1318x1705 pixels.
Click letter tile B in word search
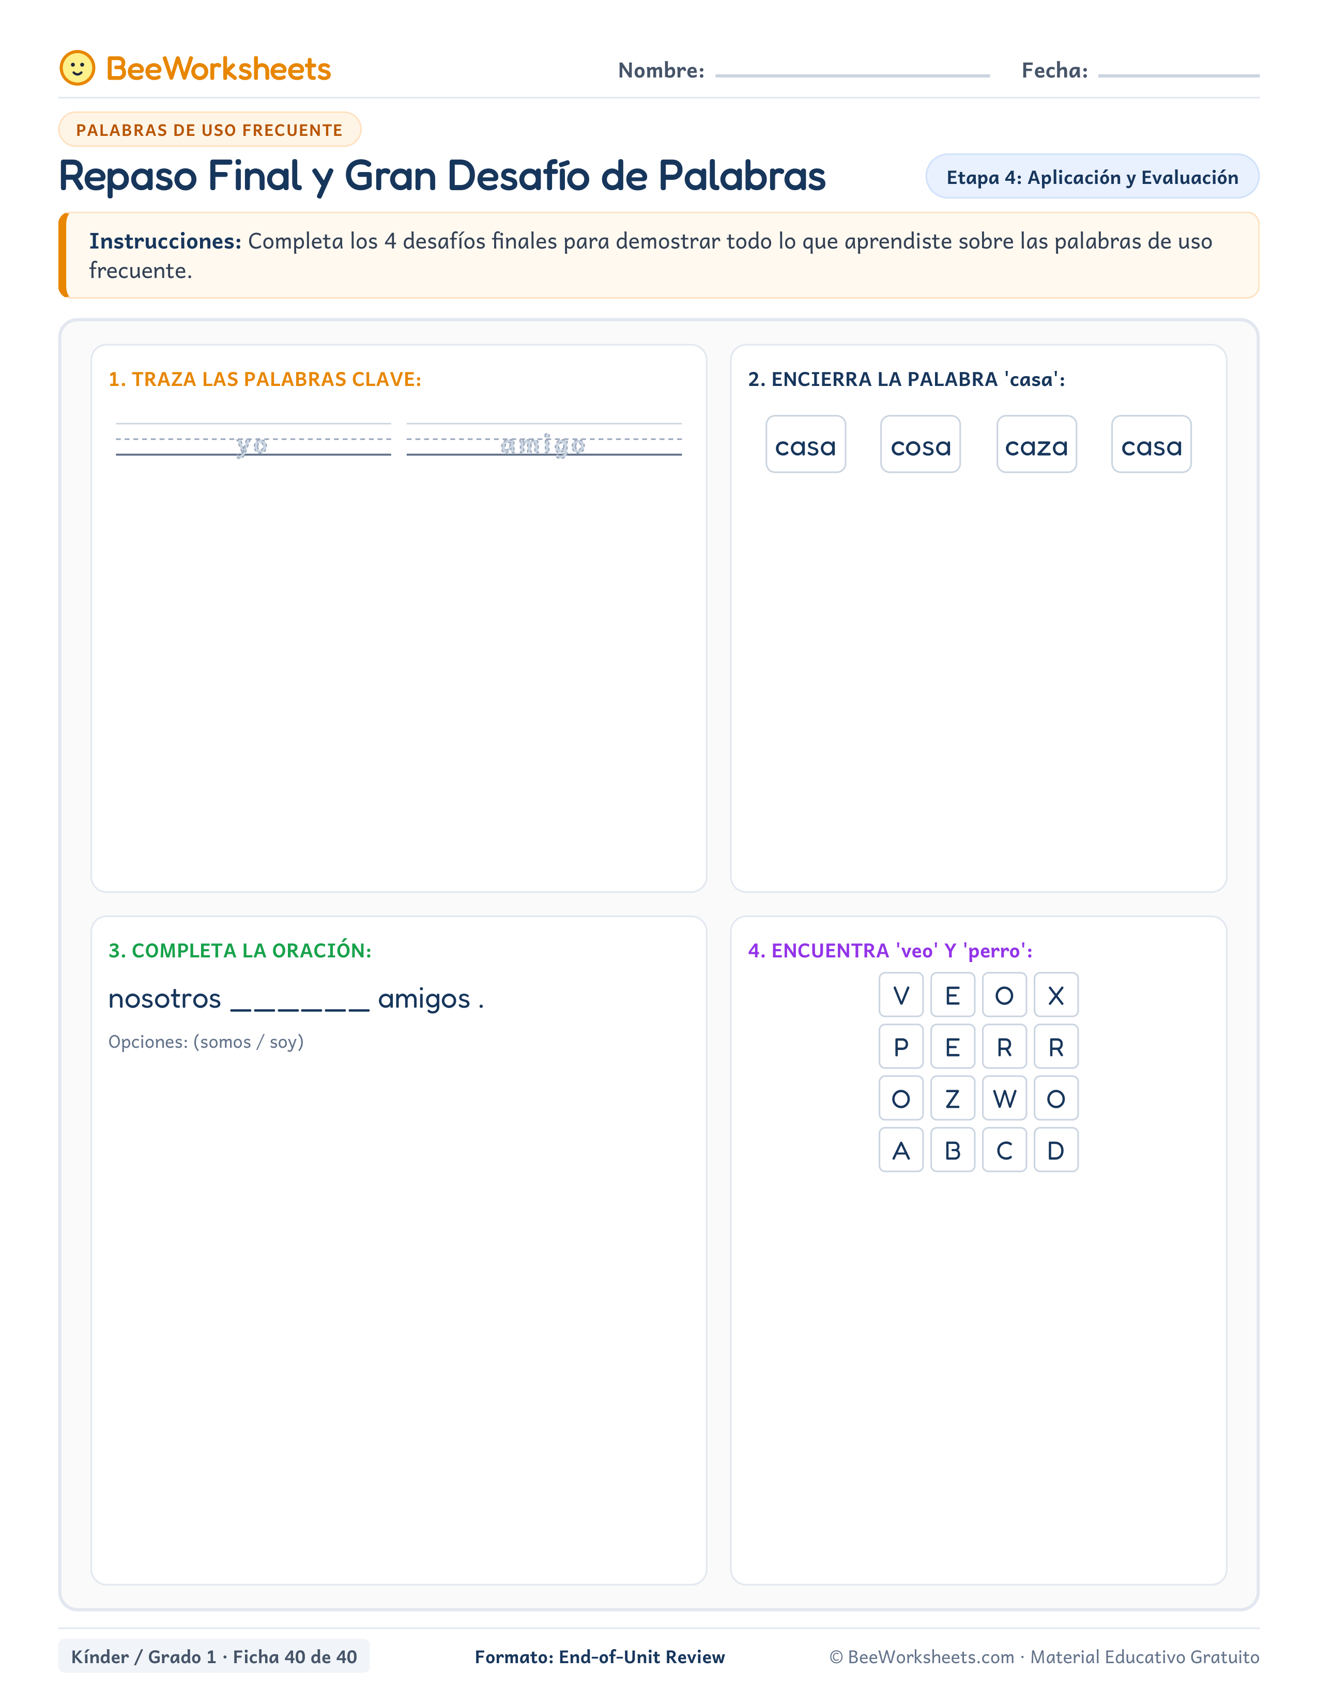point(953,1149)
